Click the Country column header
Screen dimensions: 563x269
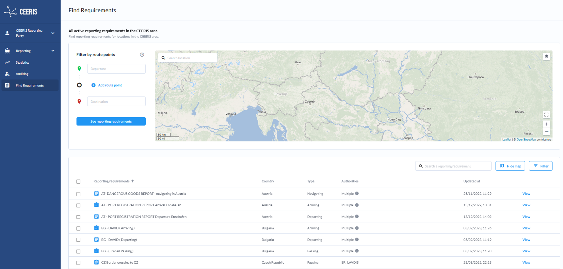pos(268,181)
